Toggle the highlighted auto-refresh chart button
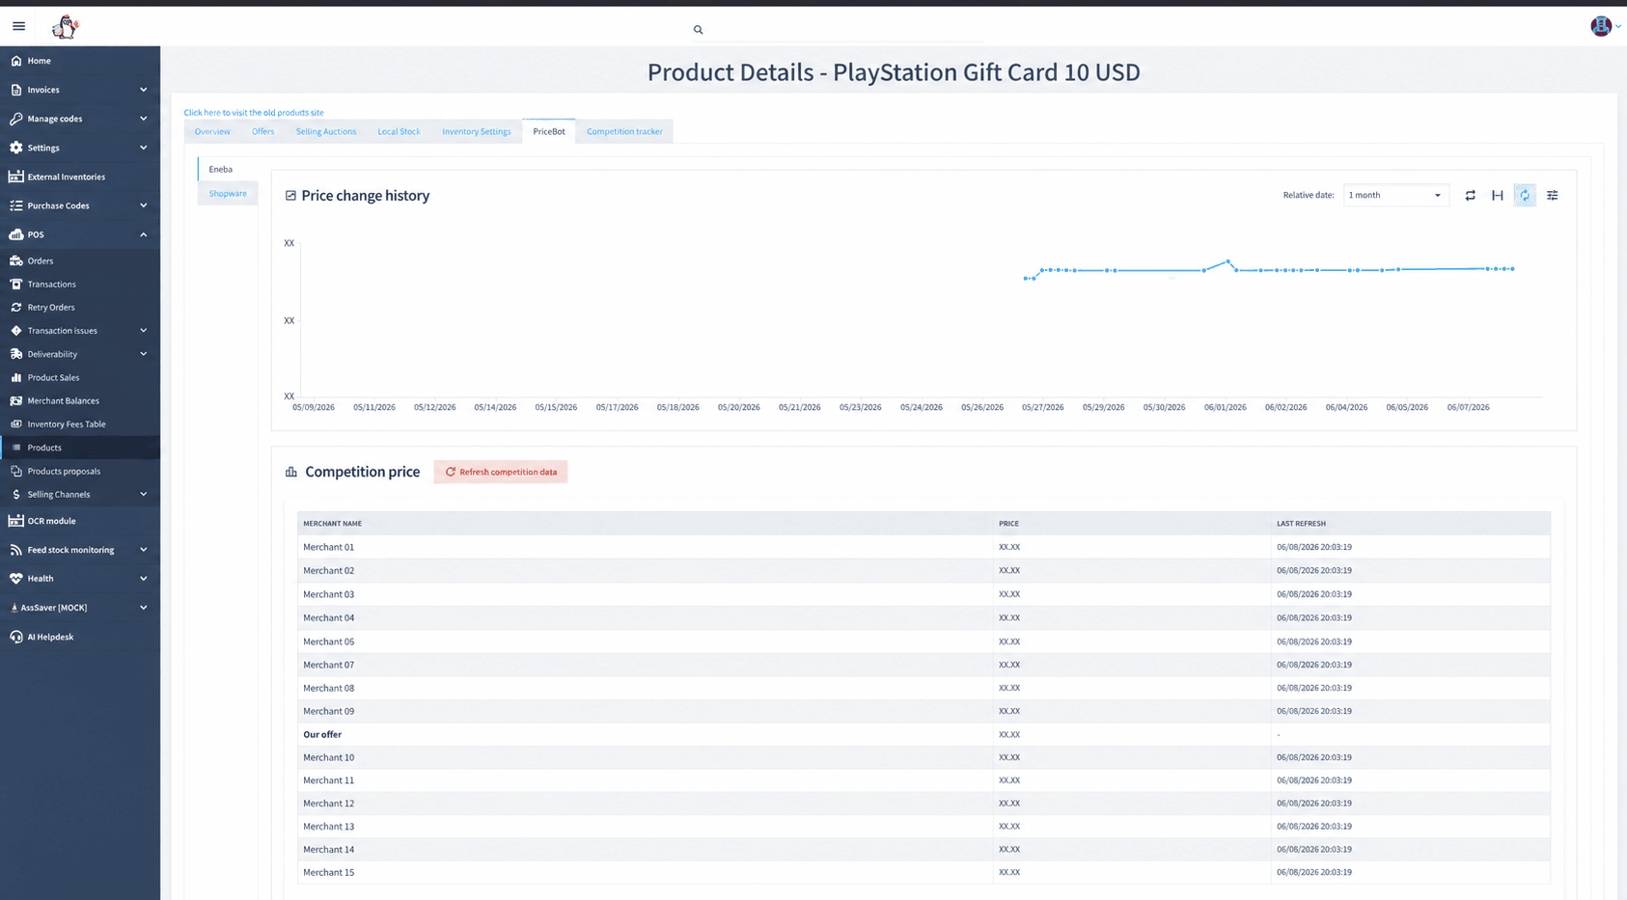The width and height of the screenshot is (1627, 900). (x=1525, y=196)
